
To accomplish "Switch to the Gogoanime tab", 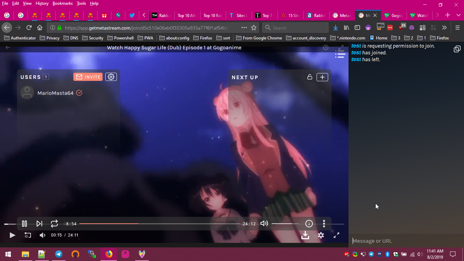I will (393, 15).
